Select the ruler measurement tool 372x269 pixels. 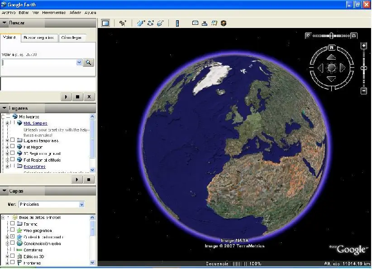[177, 23]
